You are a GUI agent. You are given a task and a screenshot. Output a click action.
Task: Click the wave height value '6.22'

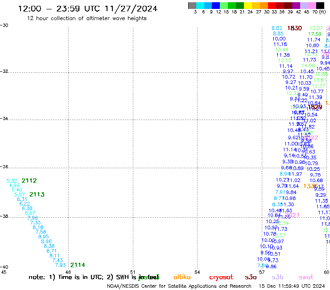point(25,204)
